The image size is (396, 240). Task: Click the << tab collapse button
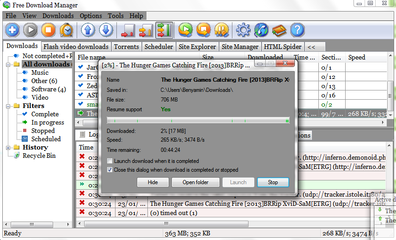point(314,47)
